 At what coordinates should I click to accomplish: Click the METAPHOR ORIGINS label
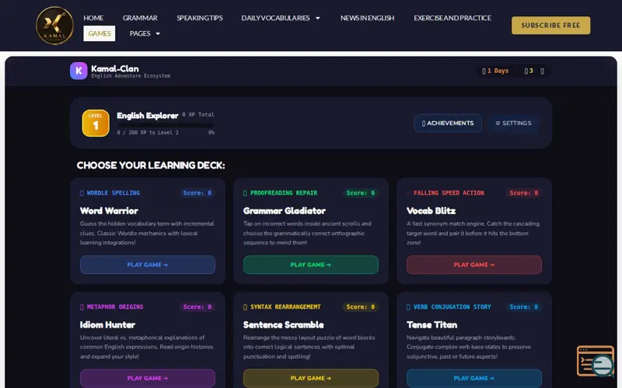(115, 307)
